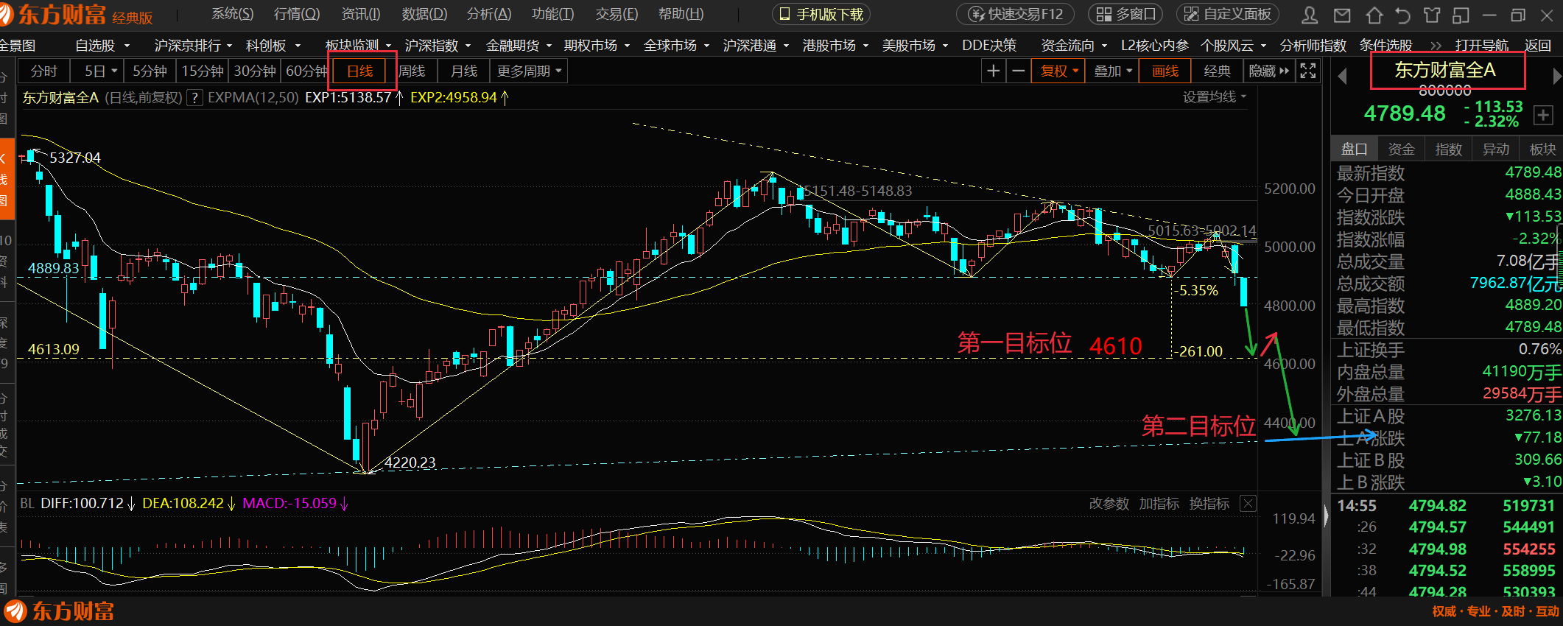The width and height of the screenshot is (1563, 626).
Task: Open the mail messages icon
Action: click(x=1343, y=15)
